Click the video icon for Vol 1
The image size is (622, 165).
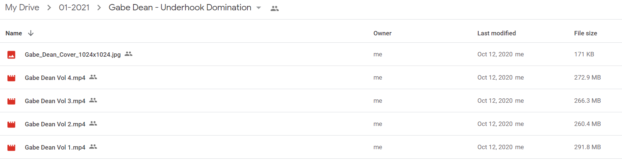(x=11, y=148)
